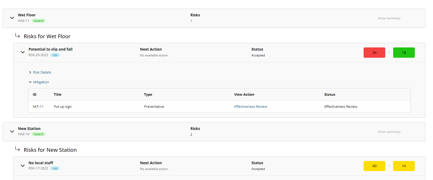Select the New Station hazard title
The width and height of the screenshot is (433, 180).
click(x=29, y=129)
